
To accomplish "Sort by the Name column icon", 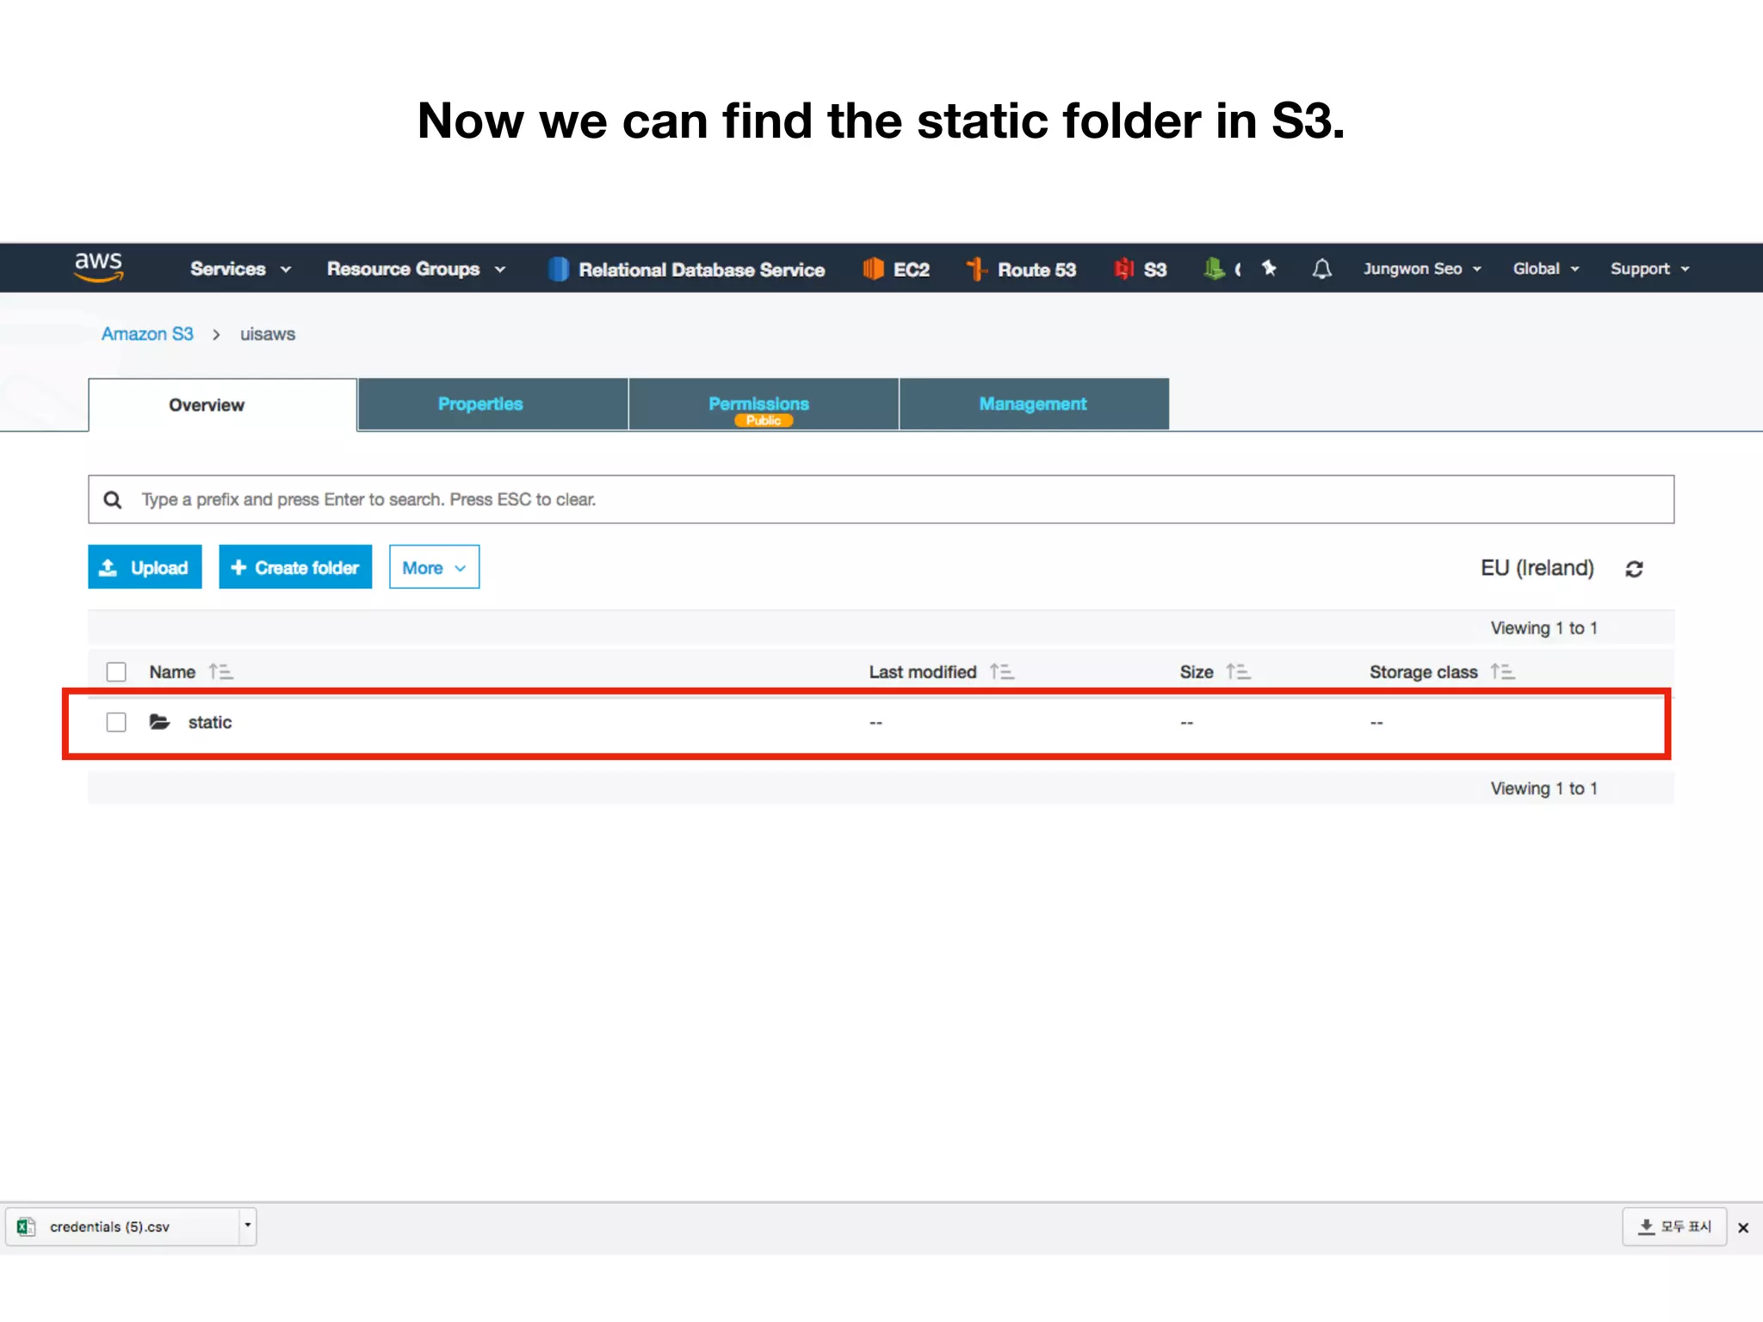I will pos(221,672).
